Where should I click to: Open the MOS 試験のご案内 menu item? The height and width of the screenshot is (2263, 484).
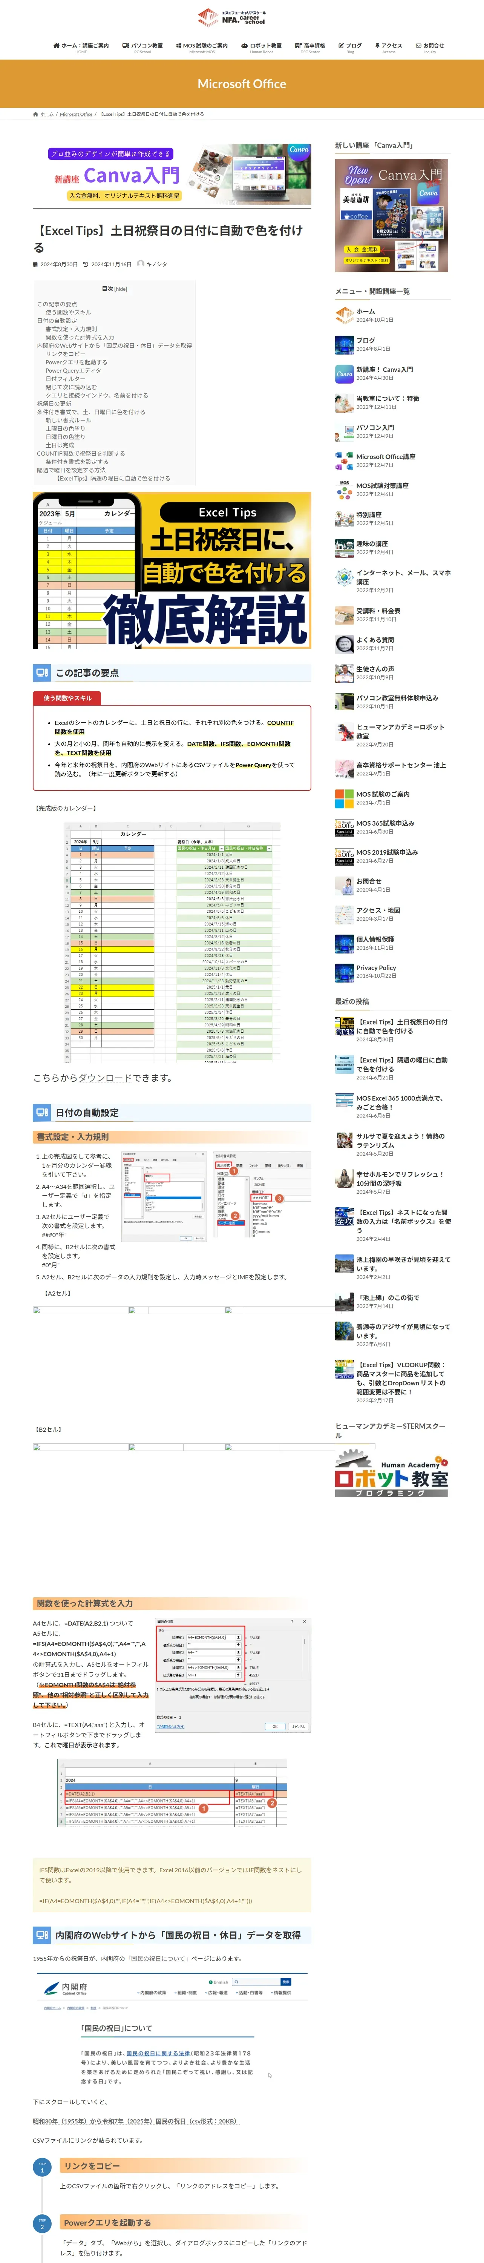tap(202, 48)
